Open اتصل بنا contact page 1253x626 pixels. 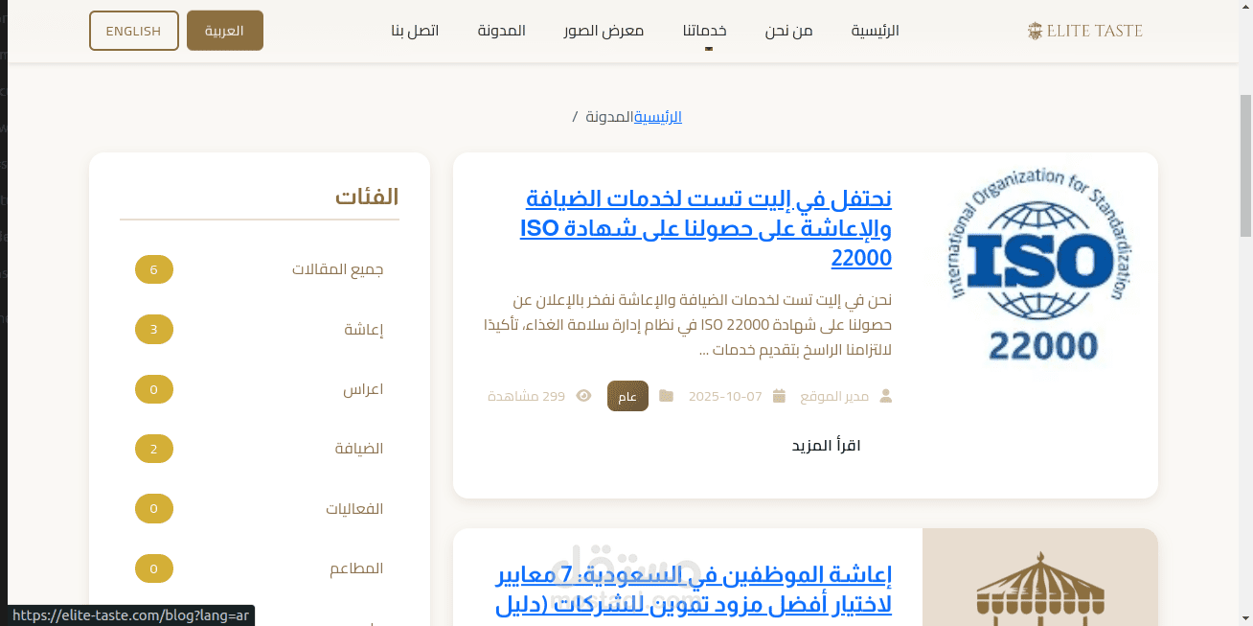click(x=415, y=31)
